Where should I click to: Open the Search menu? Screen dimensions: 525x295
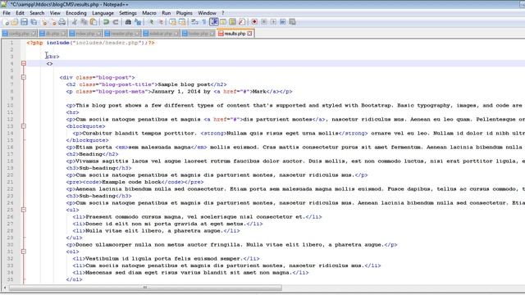click(x=37, y=13)
